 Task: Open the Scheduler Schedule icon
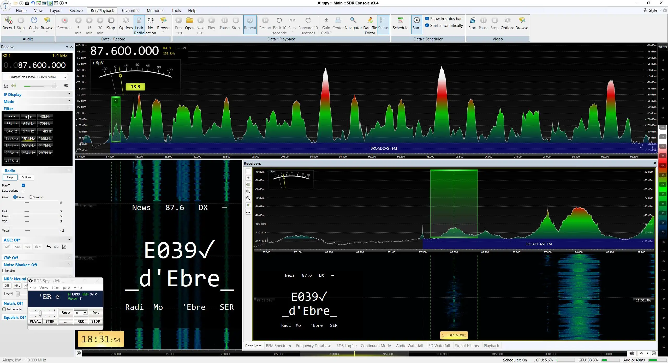[x=400, y=20]
